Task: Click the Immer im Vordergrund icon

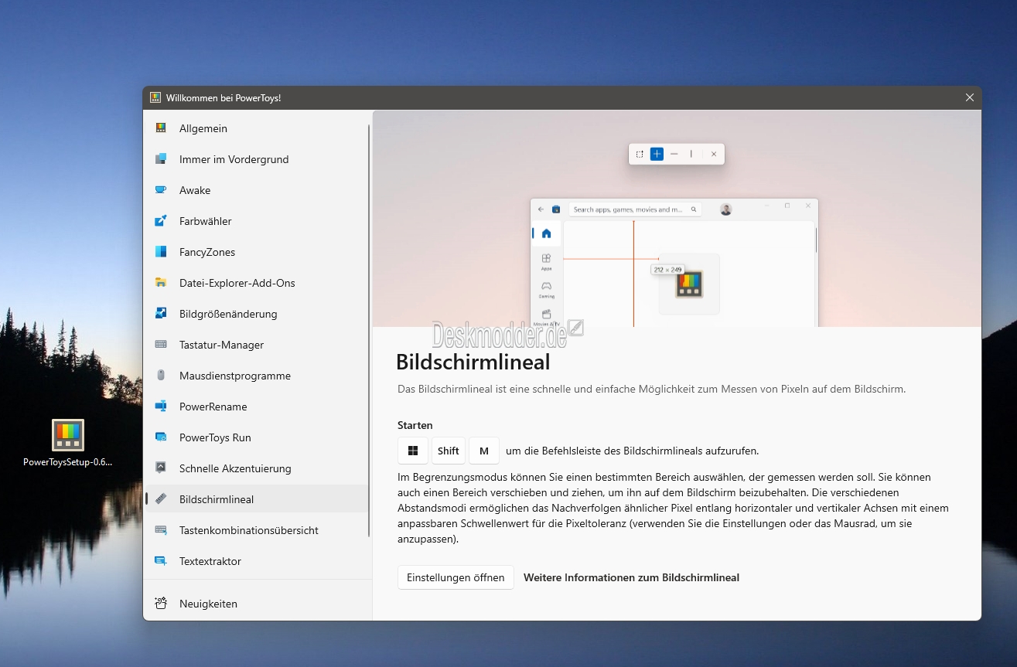Action: point(161,159)
